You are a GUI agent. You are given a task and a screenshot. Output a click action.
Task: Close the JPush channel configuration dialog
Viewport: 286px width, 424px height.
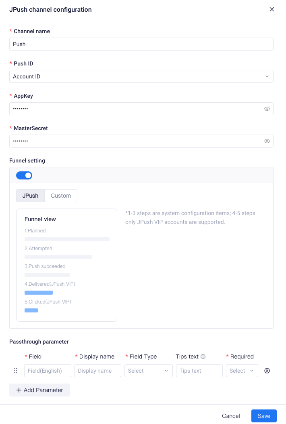click(272, 9)
